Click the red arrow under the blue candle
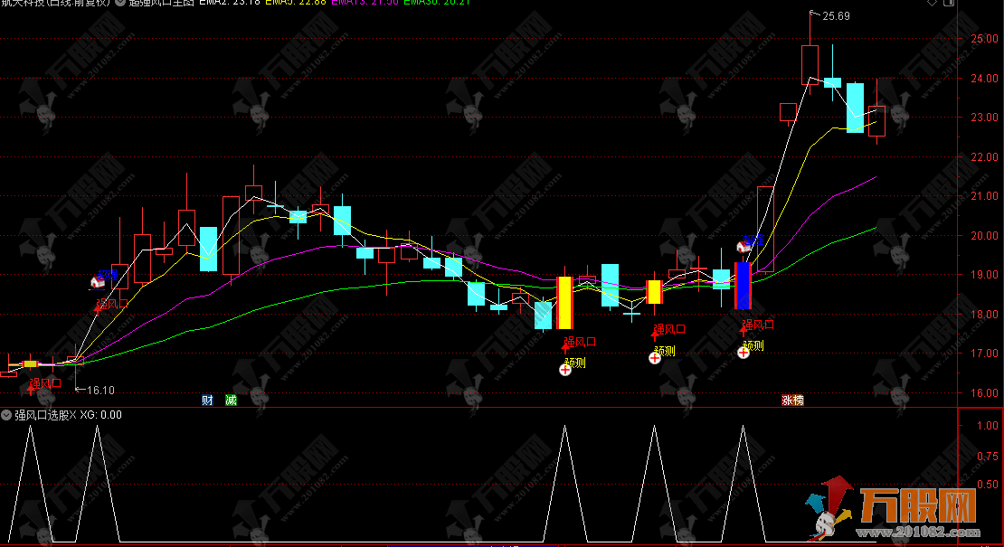Image resolution: width=1004 pixels, height=547 pixels. click(x=744, y=330)
